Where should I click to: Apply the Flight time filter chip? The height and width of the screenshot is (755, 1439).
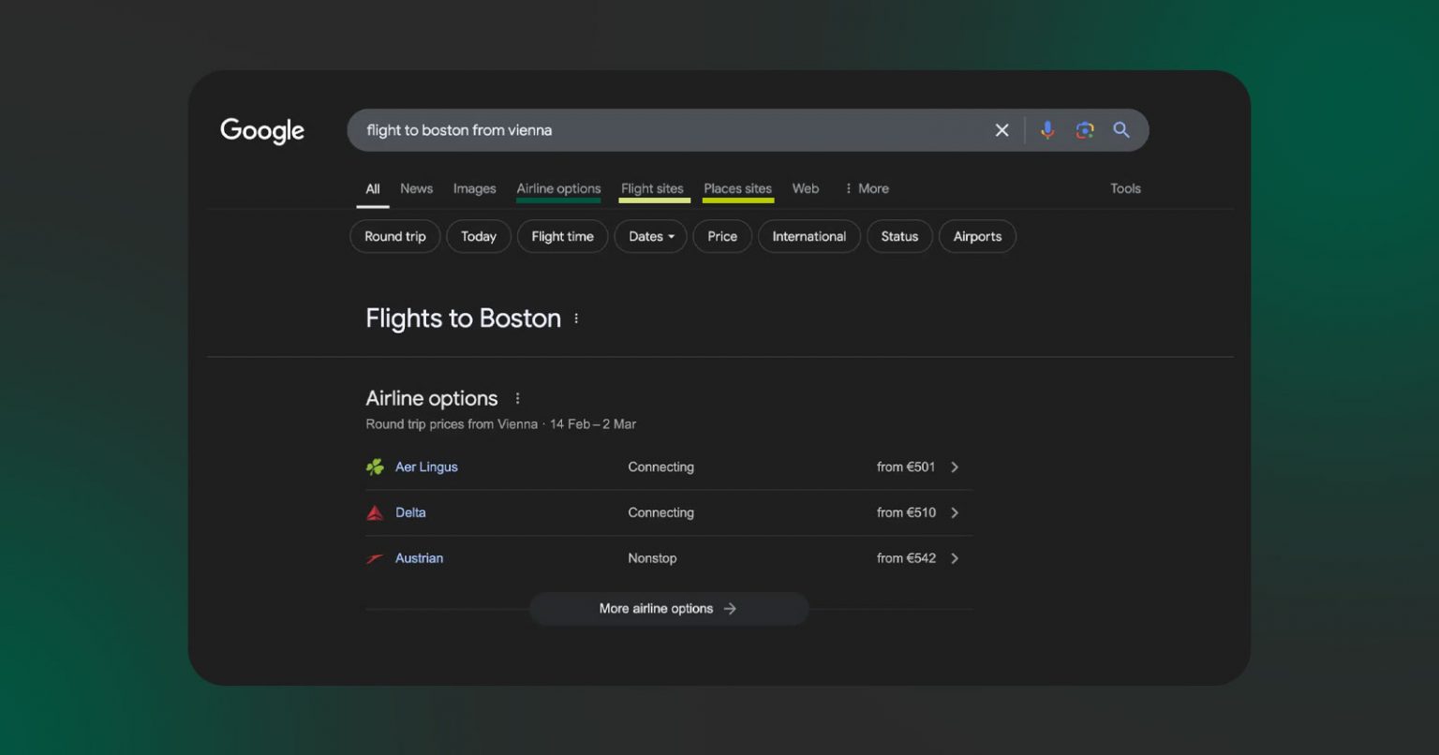pos(562,236)
